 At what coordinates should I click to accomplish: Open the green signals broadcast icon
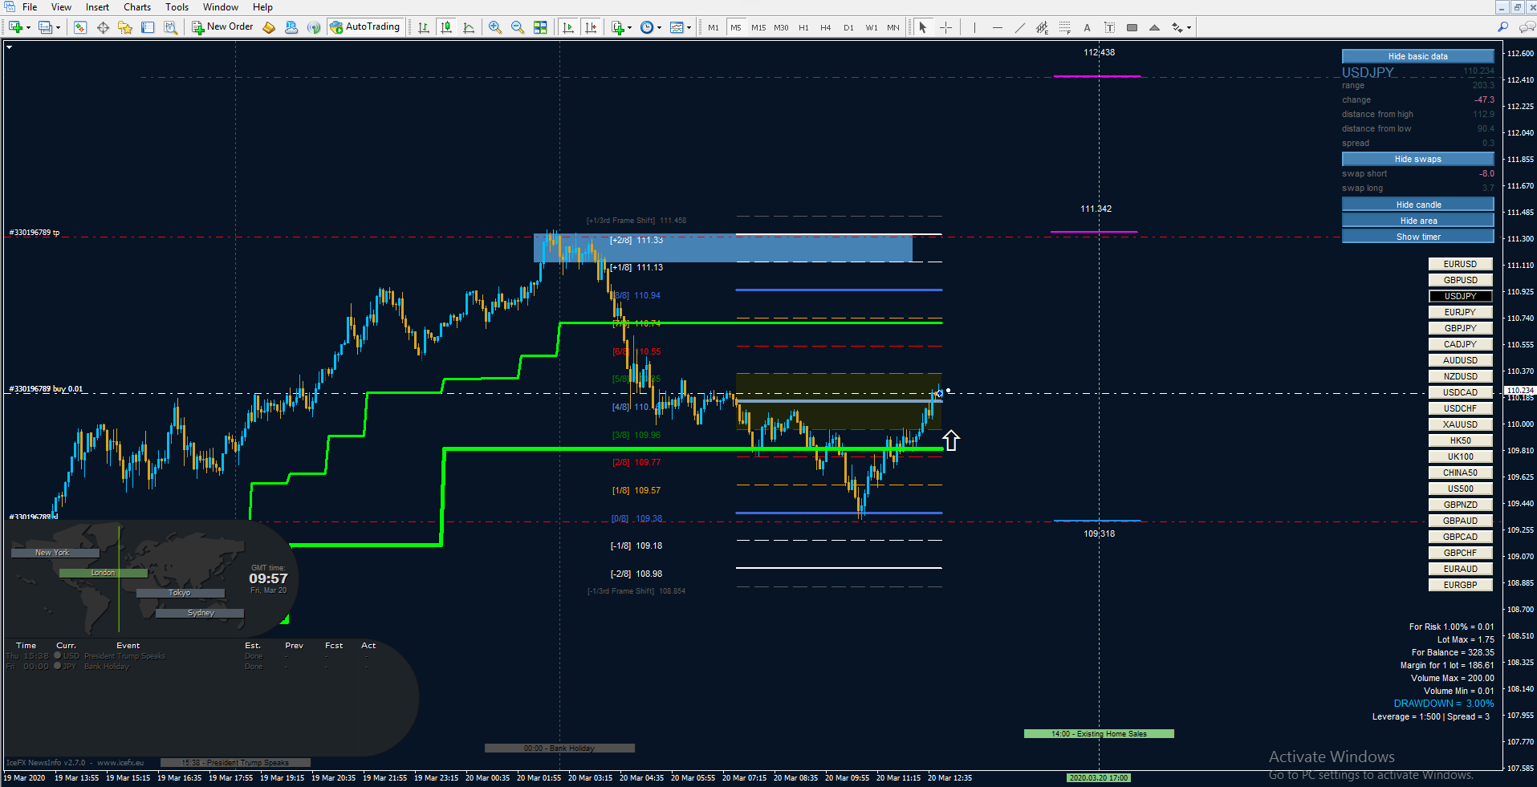(x=314, y=27)
